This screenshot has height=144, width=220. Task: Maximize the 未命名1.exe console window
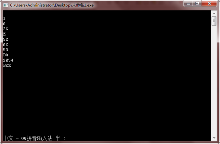197,3
